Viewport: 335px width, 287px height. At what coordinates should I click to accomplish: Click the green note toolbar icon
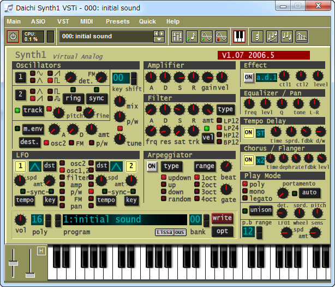[x=192, y=37]
